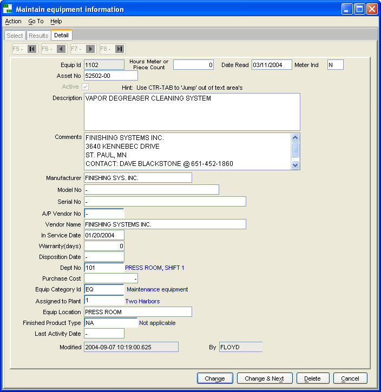Click the Equip Category Id field
The image size is (381, 392).
[104, 289]
